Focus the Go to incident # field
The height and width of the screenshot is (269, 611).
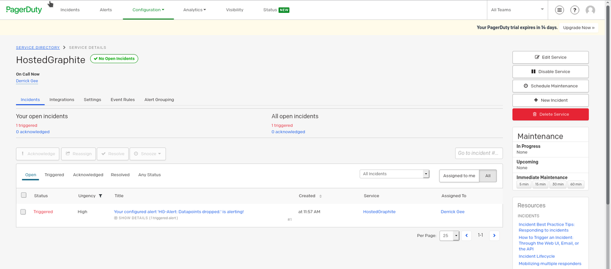(479, 153)
